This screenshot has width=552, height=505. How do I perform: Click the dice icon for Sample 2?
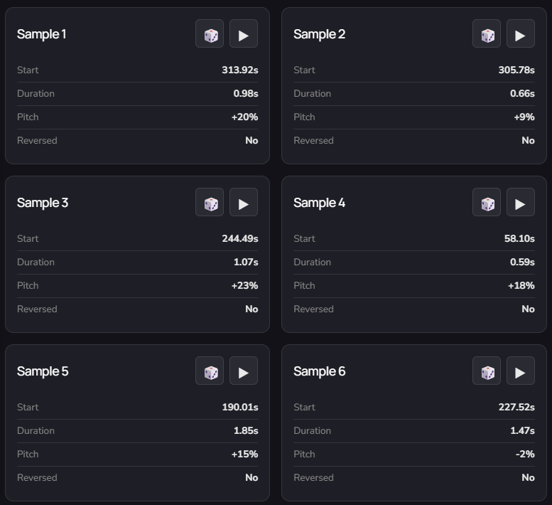point(487,34)
